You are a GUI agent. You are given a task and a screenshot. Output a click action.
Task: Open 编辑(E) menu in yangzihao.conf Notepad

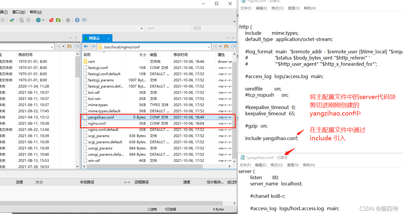click(261, 165)
